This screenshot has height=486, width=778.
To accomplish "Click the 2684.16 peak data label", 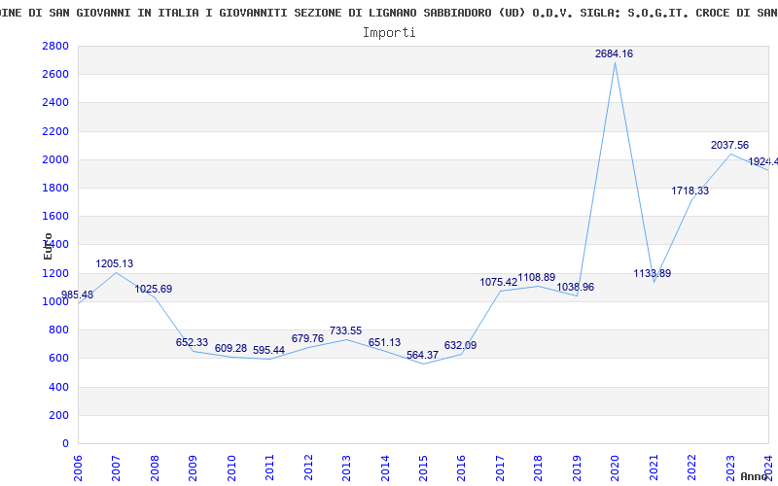I will click(x=614, y=54).
